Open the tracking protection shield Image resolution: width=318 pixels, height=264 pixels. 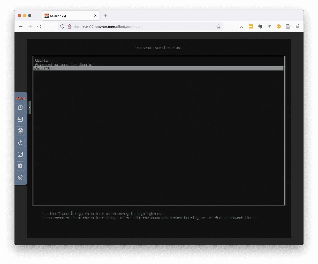click(62, 26)
